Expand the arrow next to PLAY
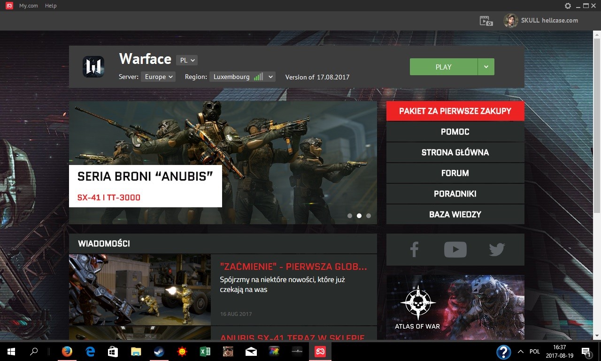 pos(486,67)
